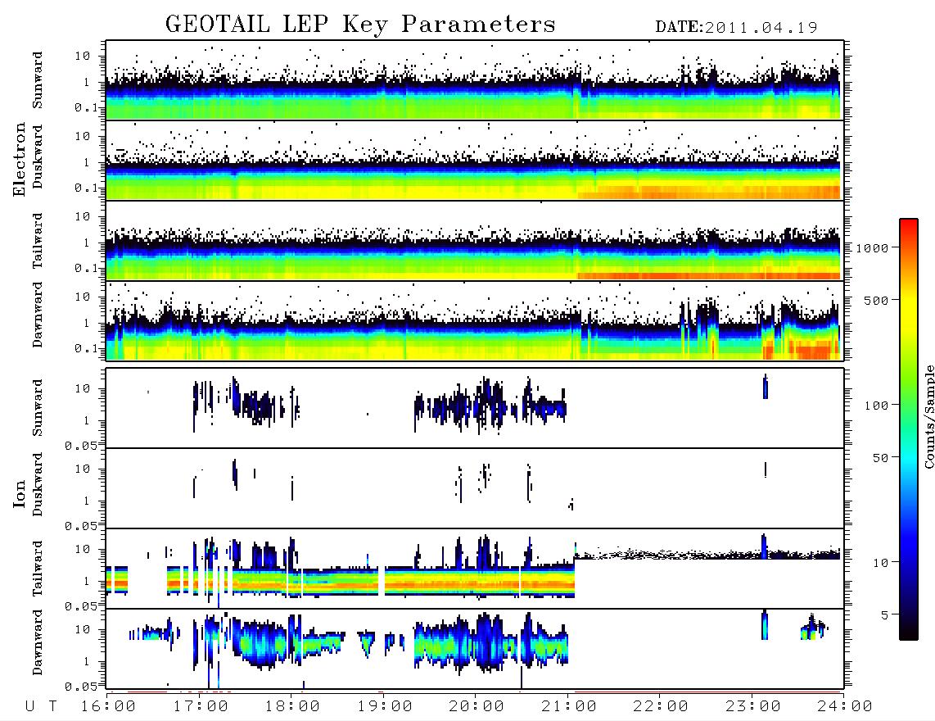Click the Ion Tailward spectrogram panel
The image size is (935, 721).
475,569
